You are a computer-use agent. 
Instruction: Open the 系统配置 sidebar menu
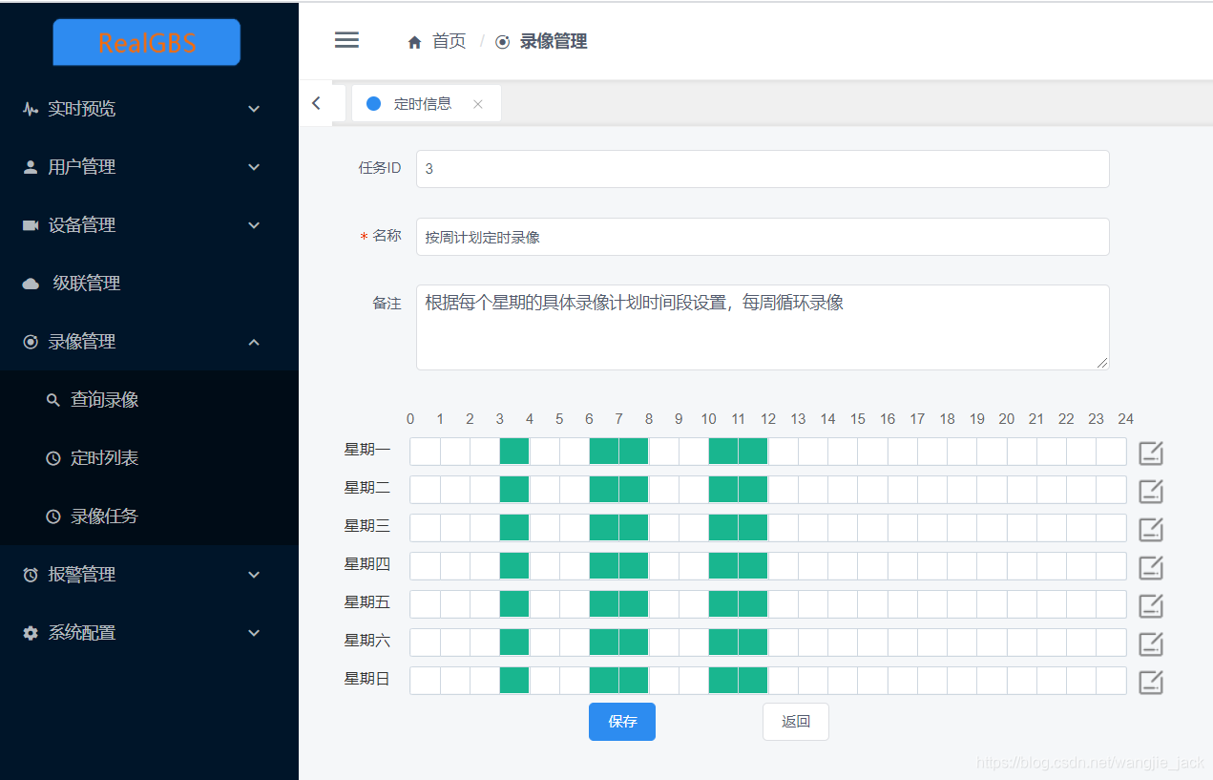click(149, 633)
